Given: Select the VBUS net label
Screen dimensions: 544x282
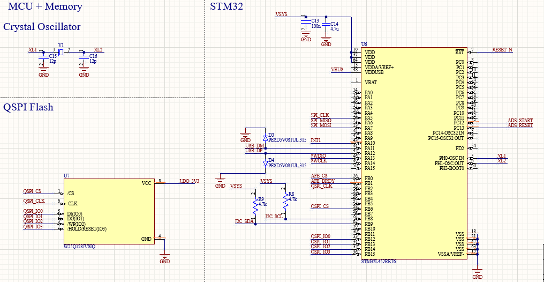Looking at the screenshot, I should [337, 70].
